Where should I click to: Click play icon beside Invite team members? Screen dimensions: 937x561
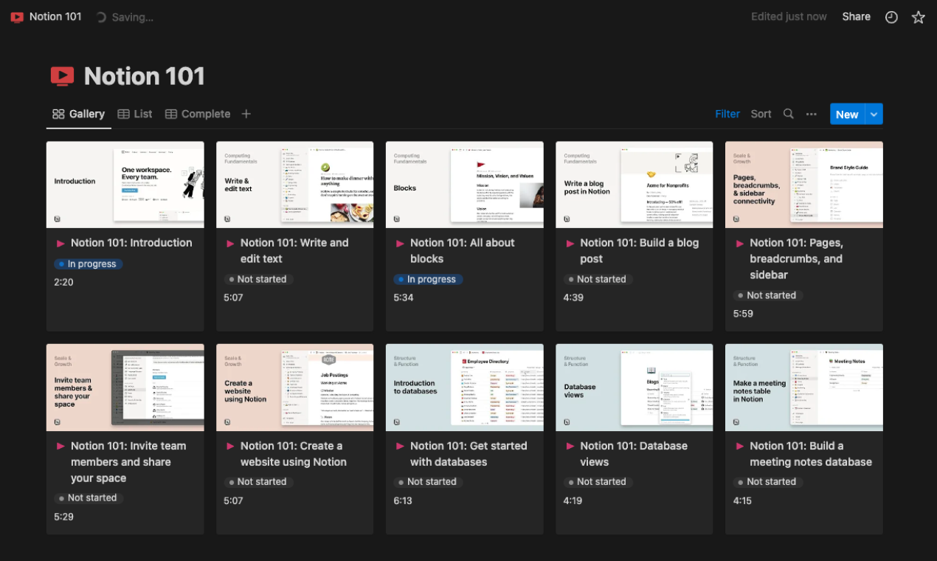tap(60, 446)
